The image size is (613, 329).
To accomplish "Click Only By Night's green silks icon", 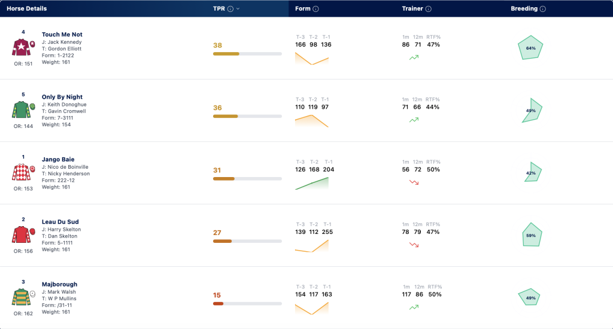I will tap(23, 110).
